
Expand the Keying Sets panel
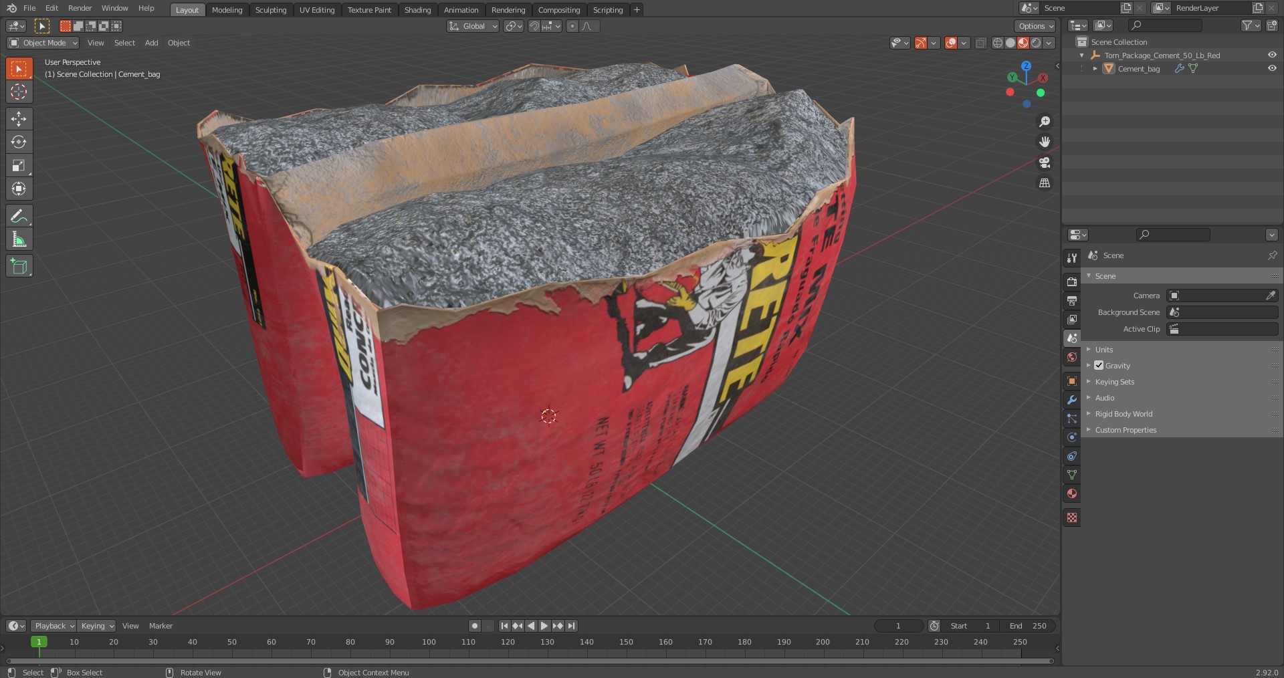click(x=1115, y=382)
